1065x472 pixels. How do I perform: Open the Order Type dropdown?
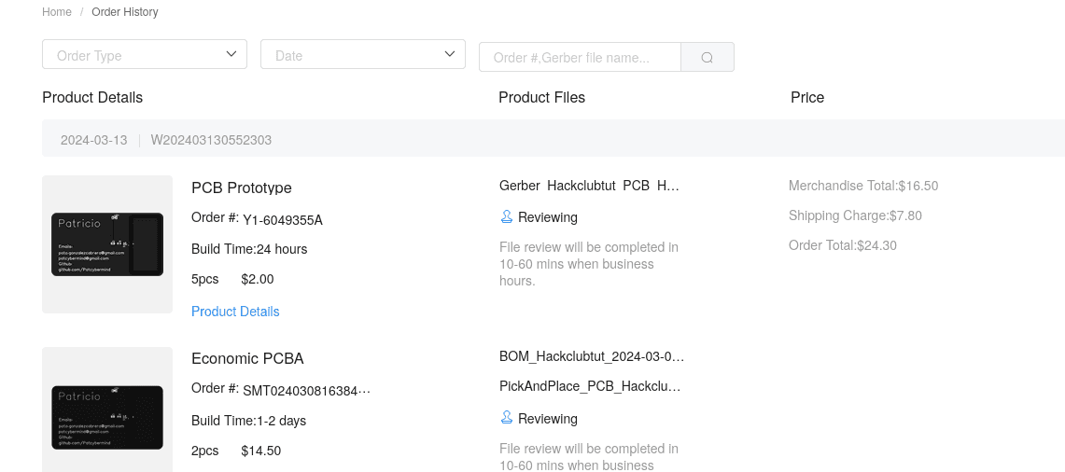tap(144, 55)
